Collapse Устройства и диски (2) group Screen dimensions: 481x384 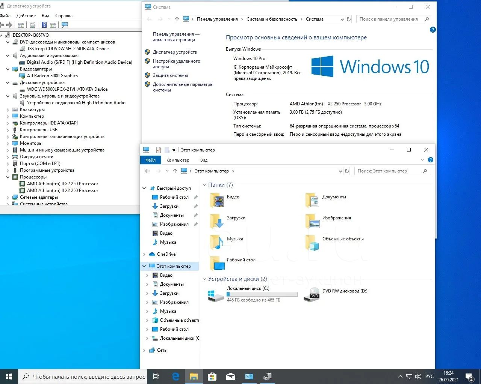click(205, 279)
